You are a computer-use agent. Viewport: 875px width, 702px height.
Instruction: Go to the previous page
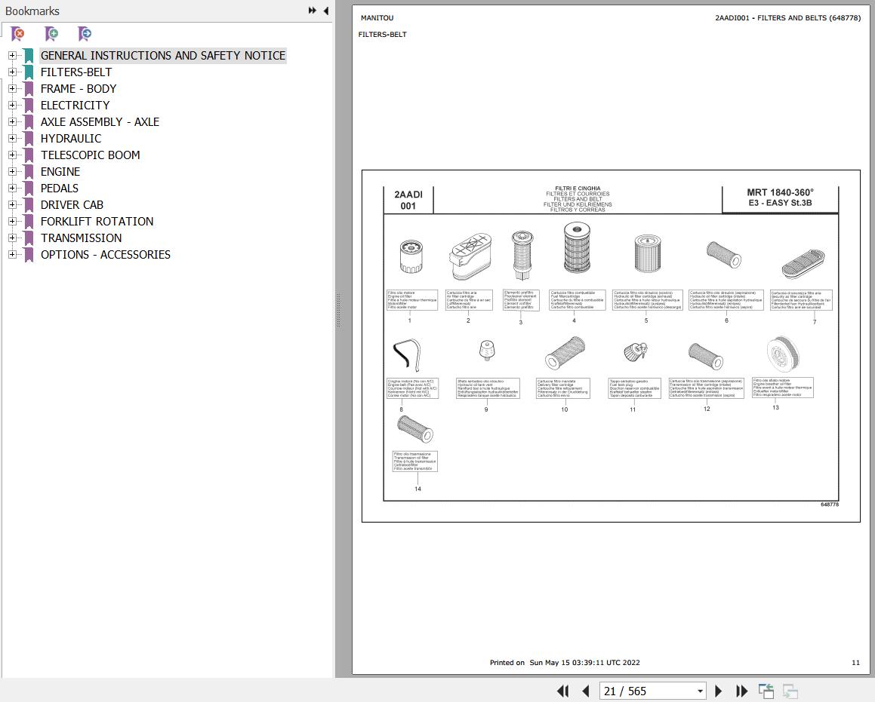[585, 691]
